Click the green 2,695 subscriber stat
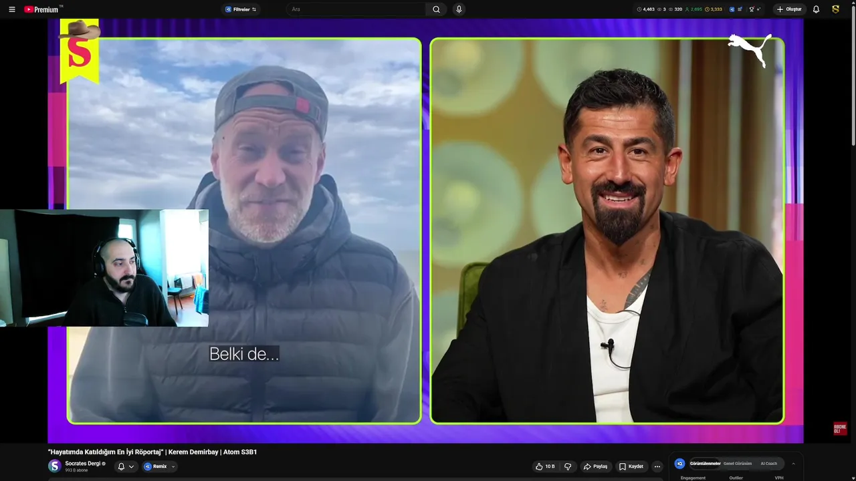856x481 pixels. click(x=693, y=9)
